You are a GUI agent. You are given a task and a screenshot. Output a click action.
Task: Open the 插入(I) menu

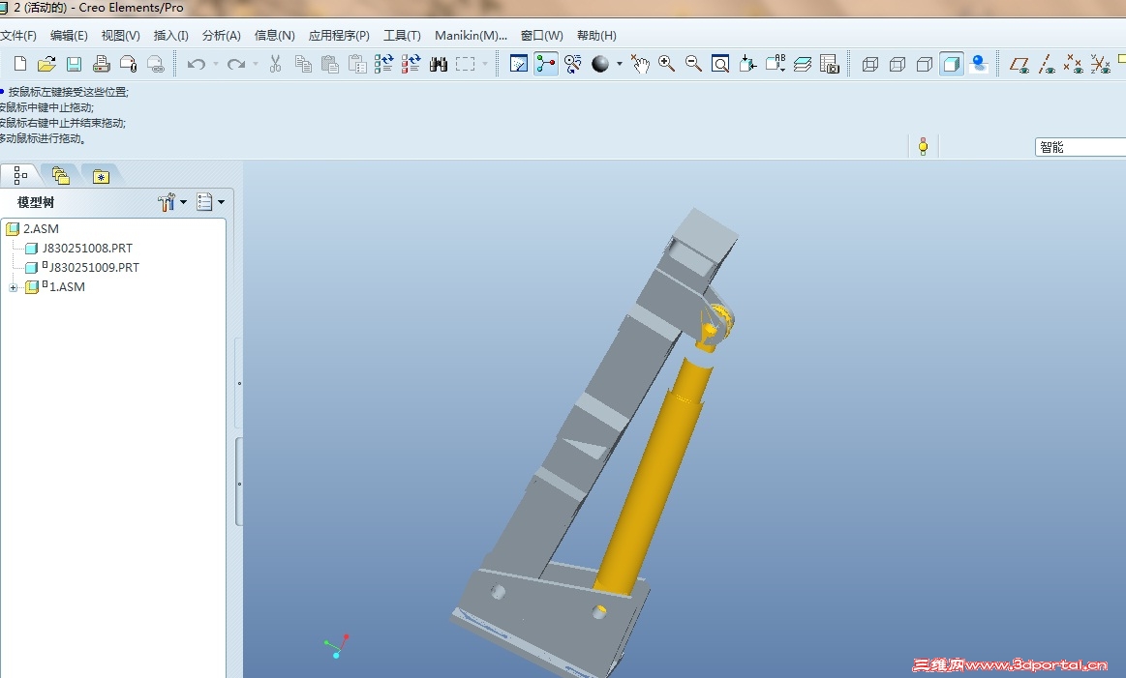pyautogui.click(x=171, y=35)
